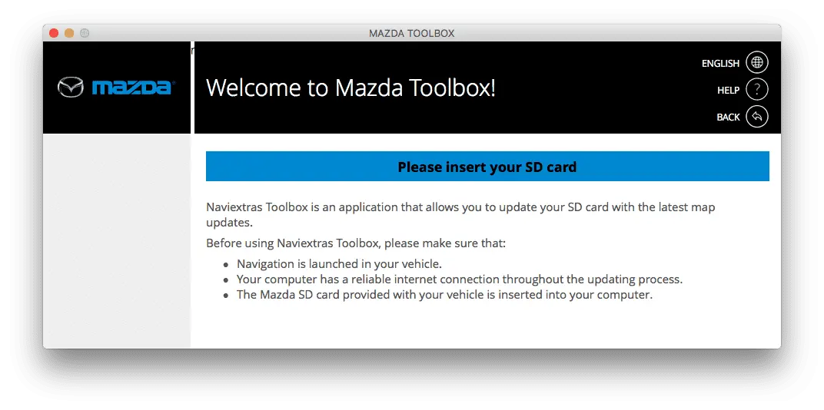Screen dimensions: 824x410
Task: Click the BACK text label
Action: 728,117
